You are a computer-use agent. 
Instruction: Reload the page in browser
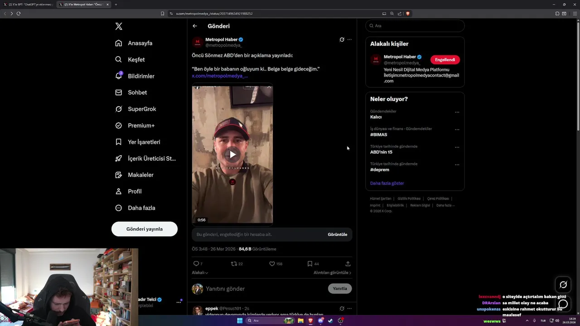click(19, 14)
